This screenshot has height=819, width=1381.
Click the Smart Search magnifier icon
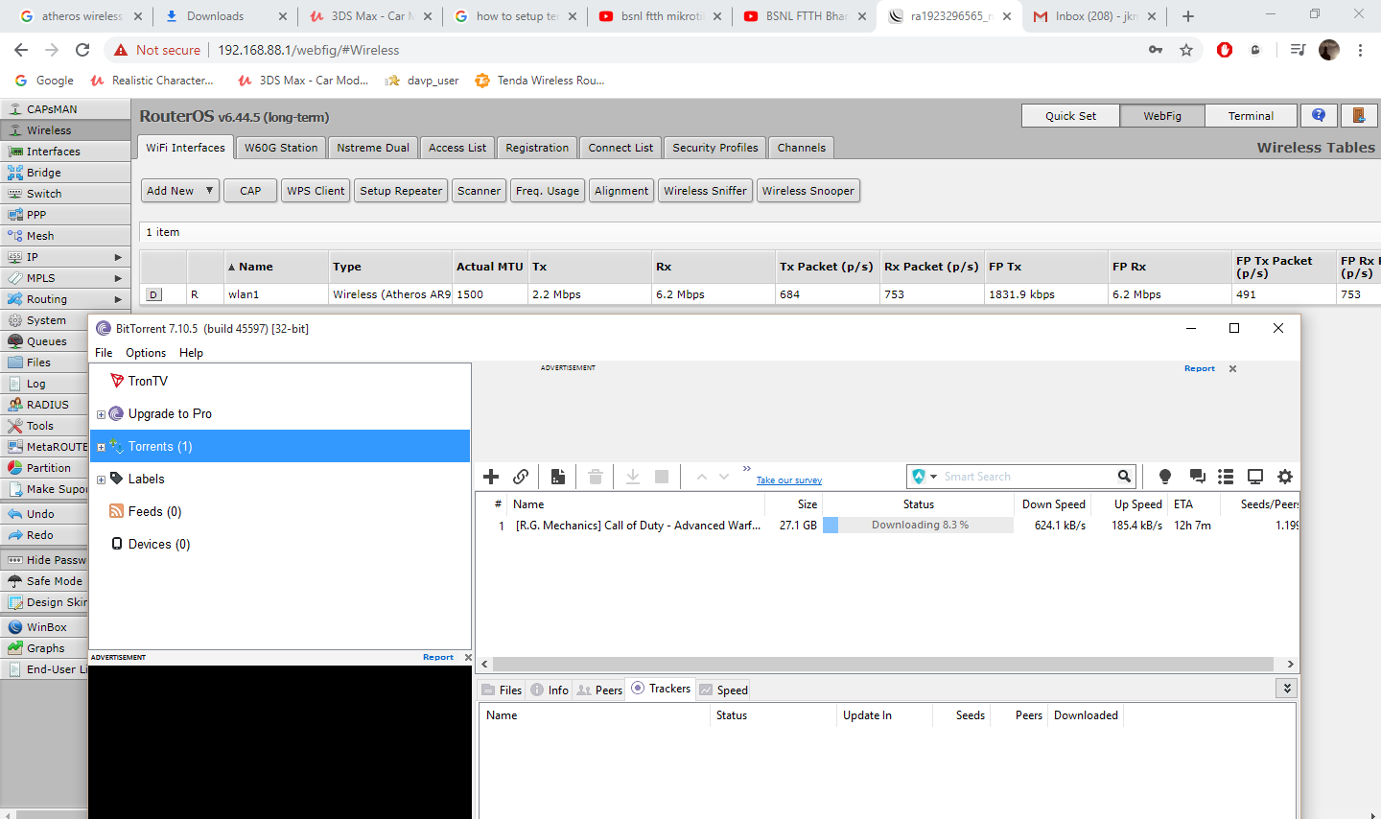1124,477
